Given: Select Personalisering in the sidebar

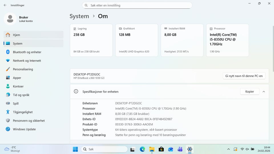Looking at the screenshot, I should 23,69.
